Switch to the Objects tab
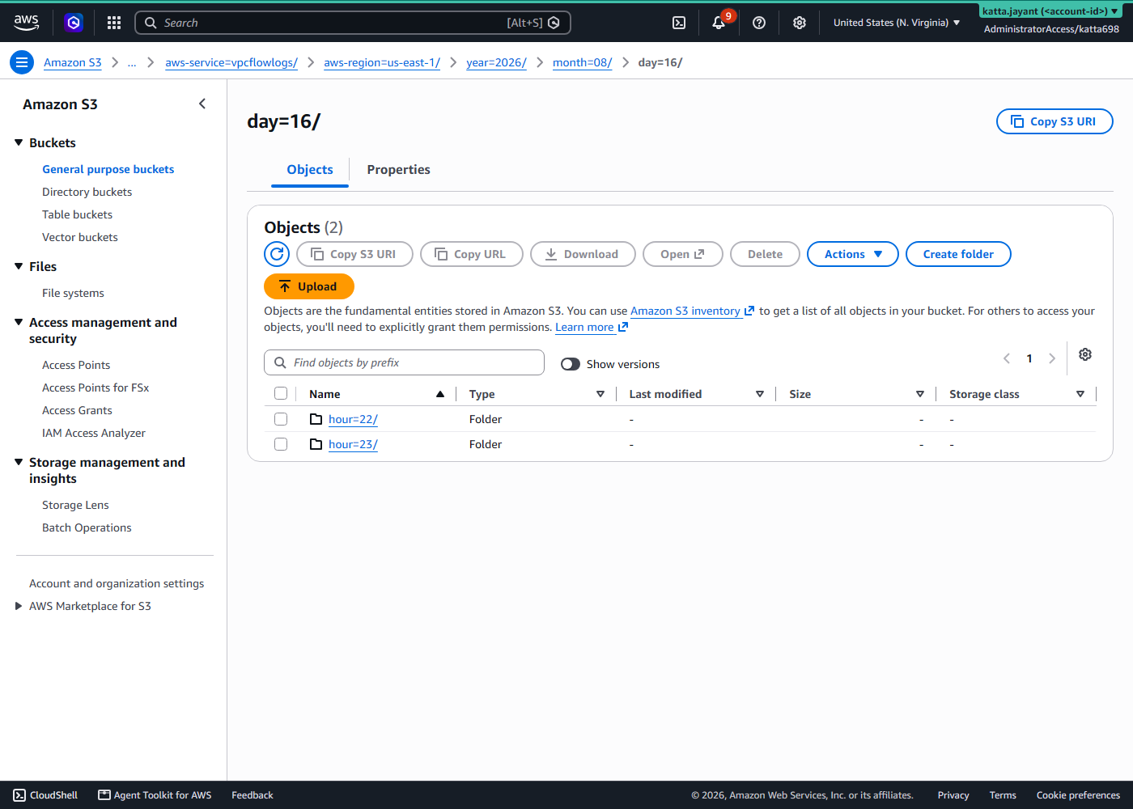 pos(310,169)
